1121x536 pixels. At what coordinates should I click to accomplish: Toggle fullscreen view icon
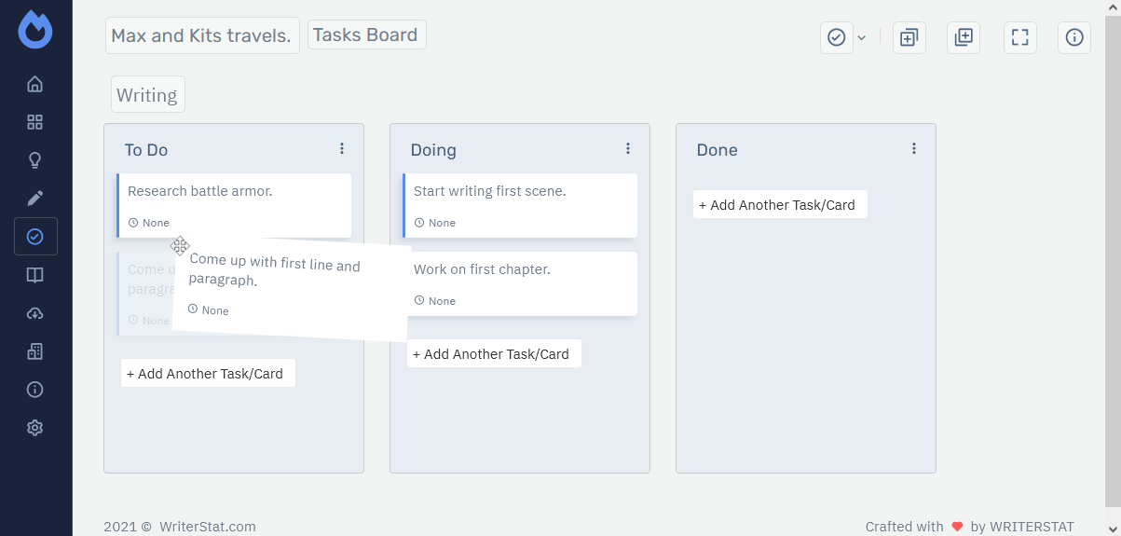(x=1020, y=37)
